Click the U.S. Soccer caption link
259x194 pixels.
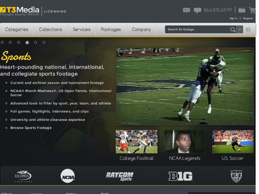click(232, 158)
